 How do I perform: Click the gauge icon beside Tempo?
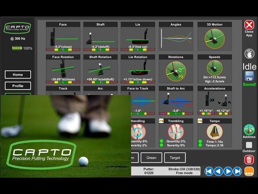pos(200,121)
